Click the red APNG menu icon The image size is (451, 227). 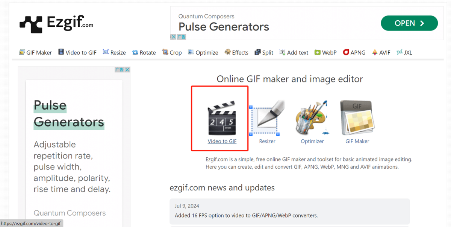coord(346,52)
